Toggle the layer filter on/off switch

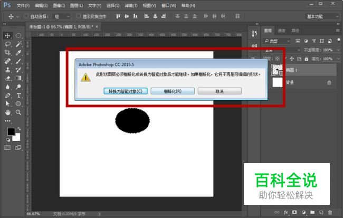(x=338, y=40)
